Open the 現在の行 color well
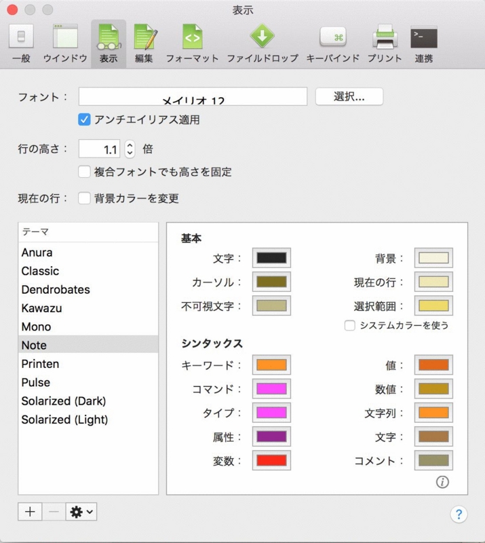 click(433, 282)
